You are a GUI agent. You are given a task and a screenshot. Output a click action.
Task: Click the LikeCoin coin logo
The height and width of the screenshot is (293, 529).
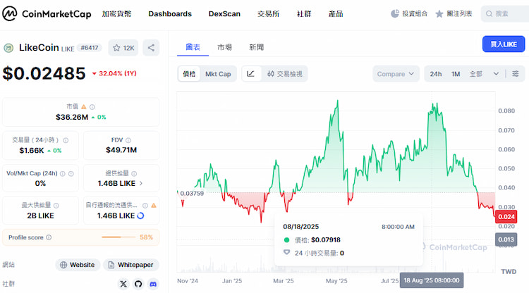8,48
